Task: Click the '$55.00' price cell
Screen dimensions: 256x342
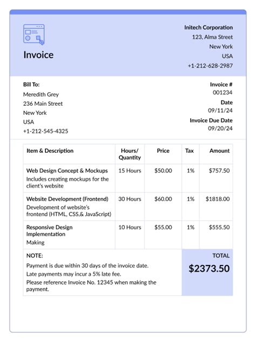Action: (x=163, y=227)
